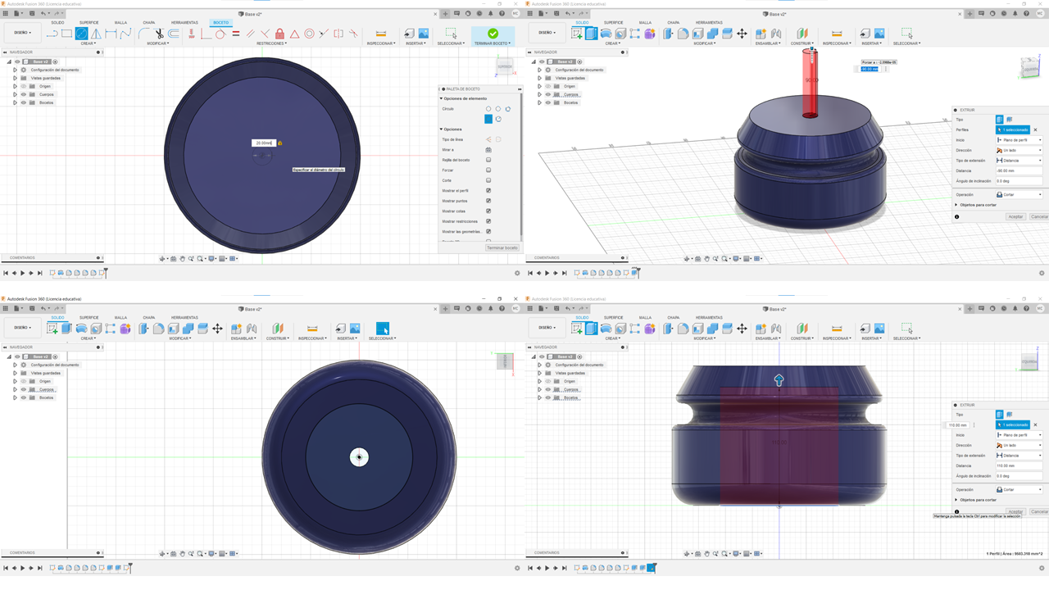Toggle Cuerpos visibility eye in top-left browser
The height and width of the screenshot is (590, 1049).
point(23,94)
